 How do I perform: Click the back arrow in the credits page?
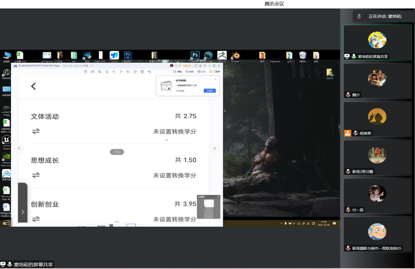pos(33,86)
